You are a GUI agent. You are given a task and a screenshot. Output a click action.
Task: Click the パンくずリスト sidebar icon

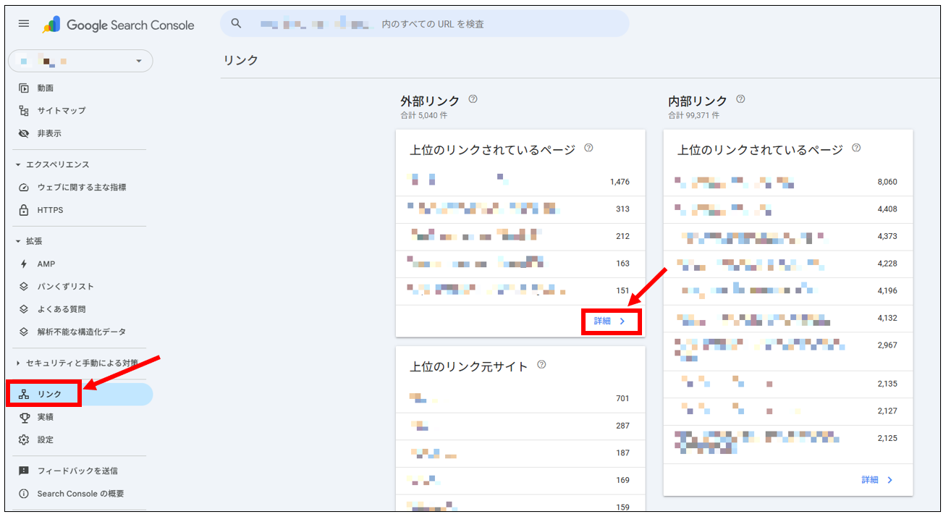point(22,286)
